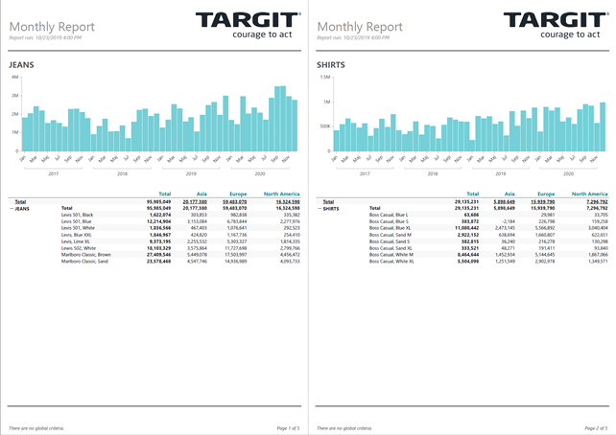
Task: Click the Europe column header in JEANS table
Action: pyautogui.click(x=238, y=194)
